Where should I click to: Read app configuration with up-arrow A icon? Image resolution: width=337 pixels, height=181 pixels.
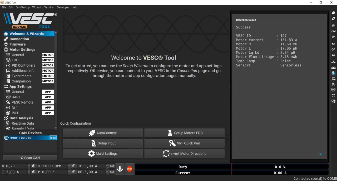point(333,44)
